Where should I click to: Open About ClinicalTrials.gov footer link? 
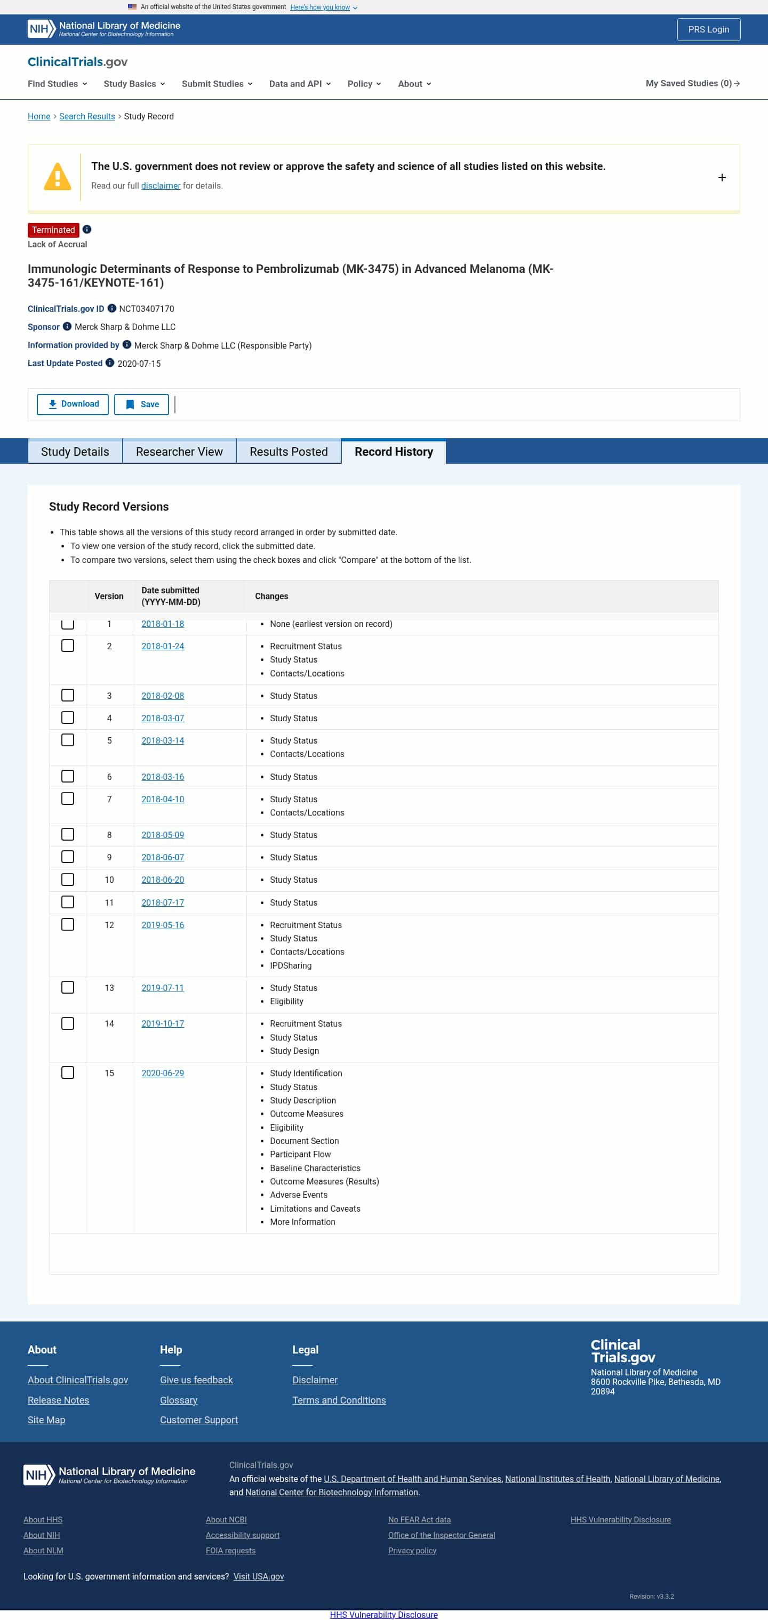point(78,1380)
